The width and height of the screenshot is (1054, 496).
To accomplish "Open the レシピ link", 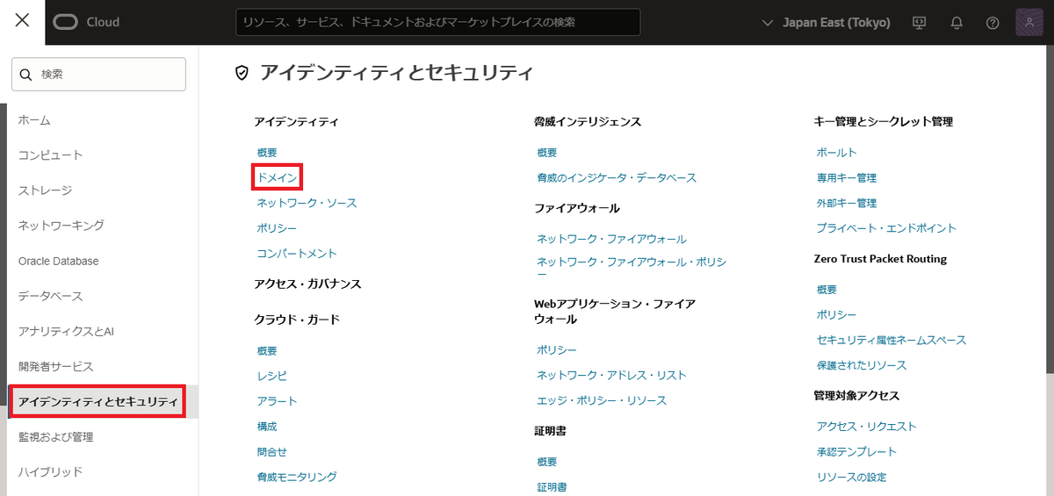I will (271, 376).
